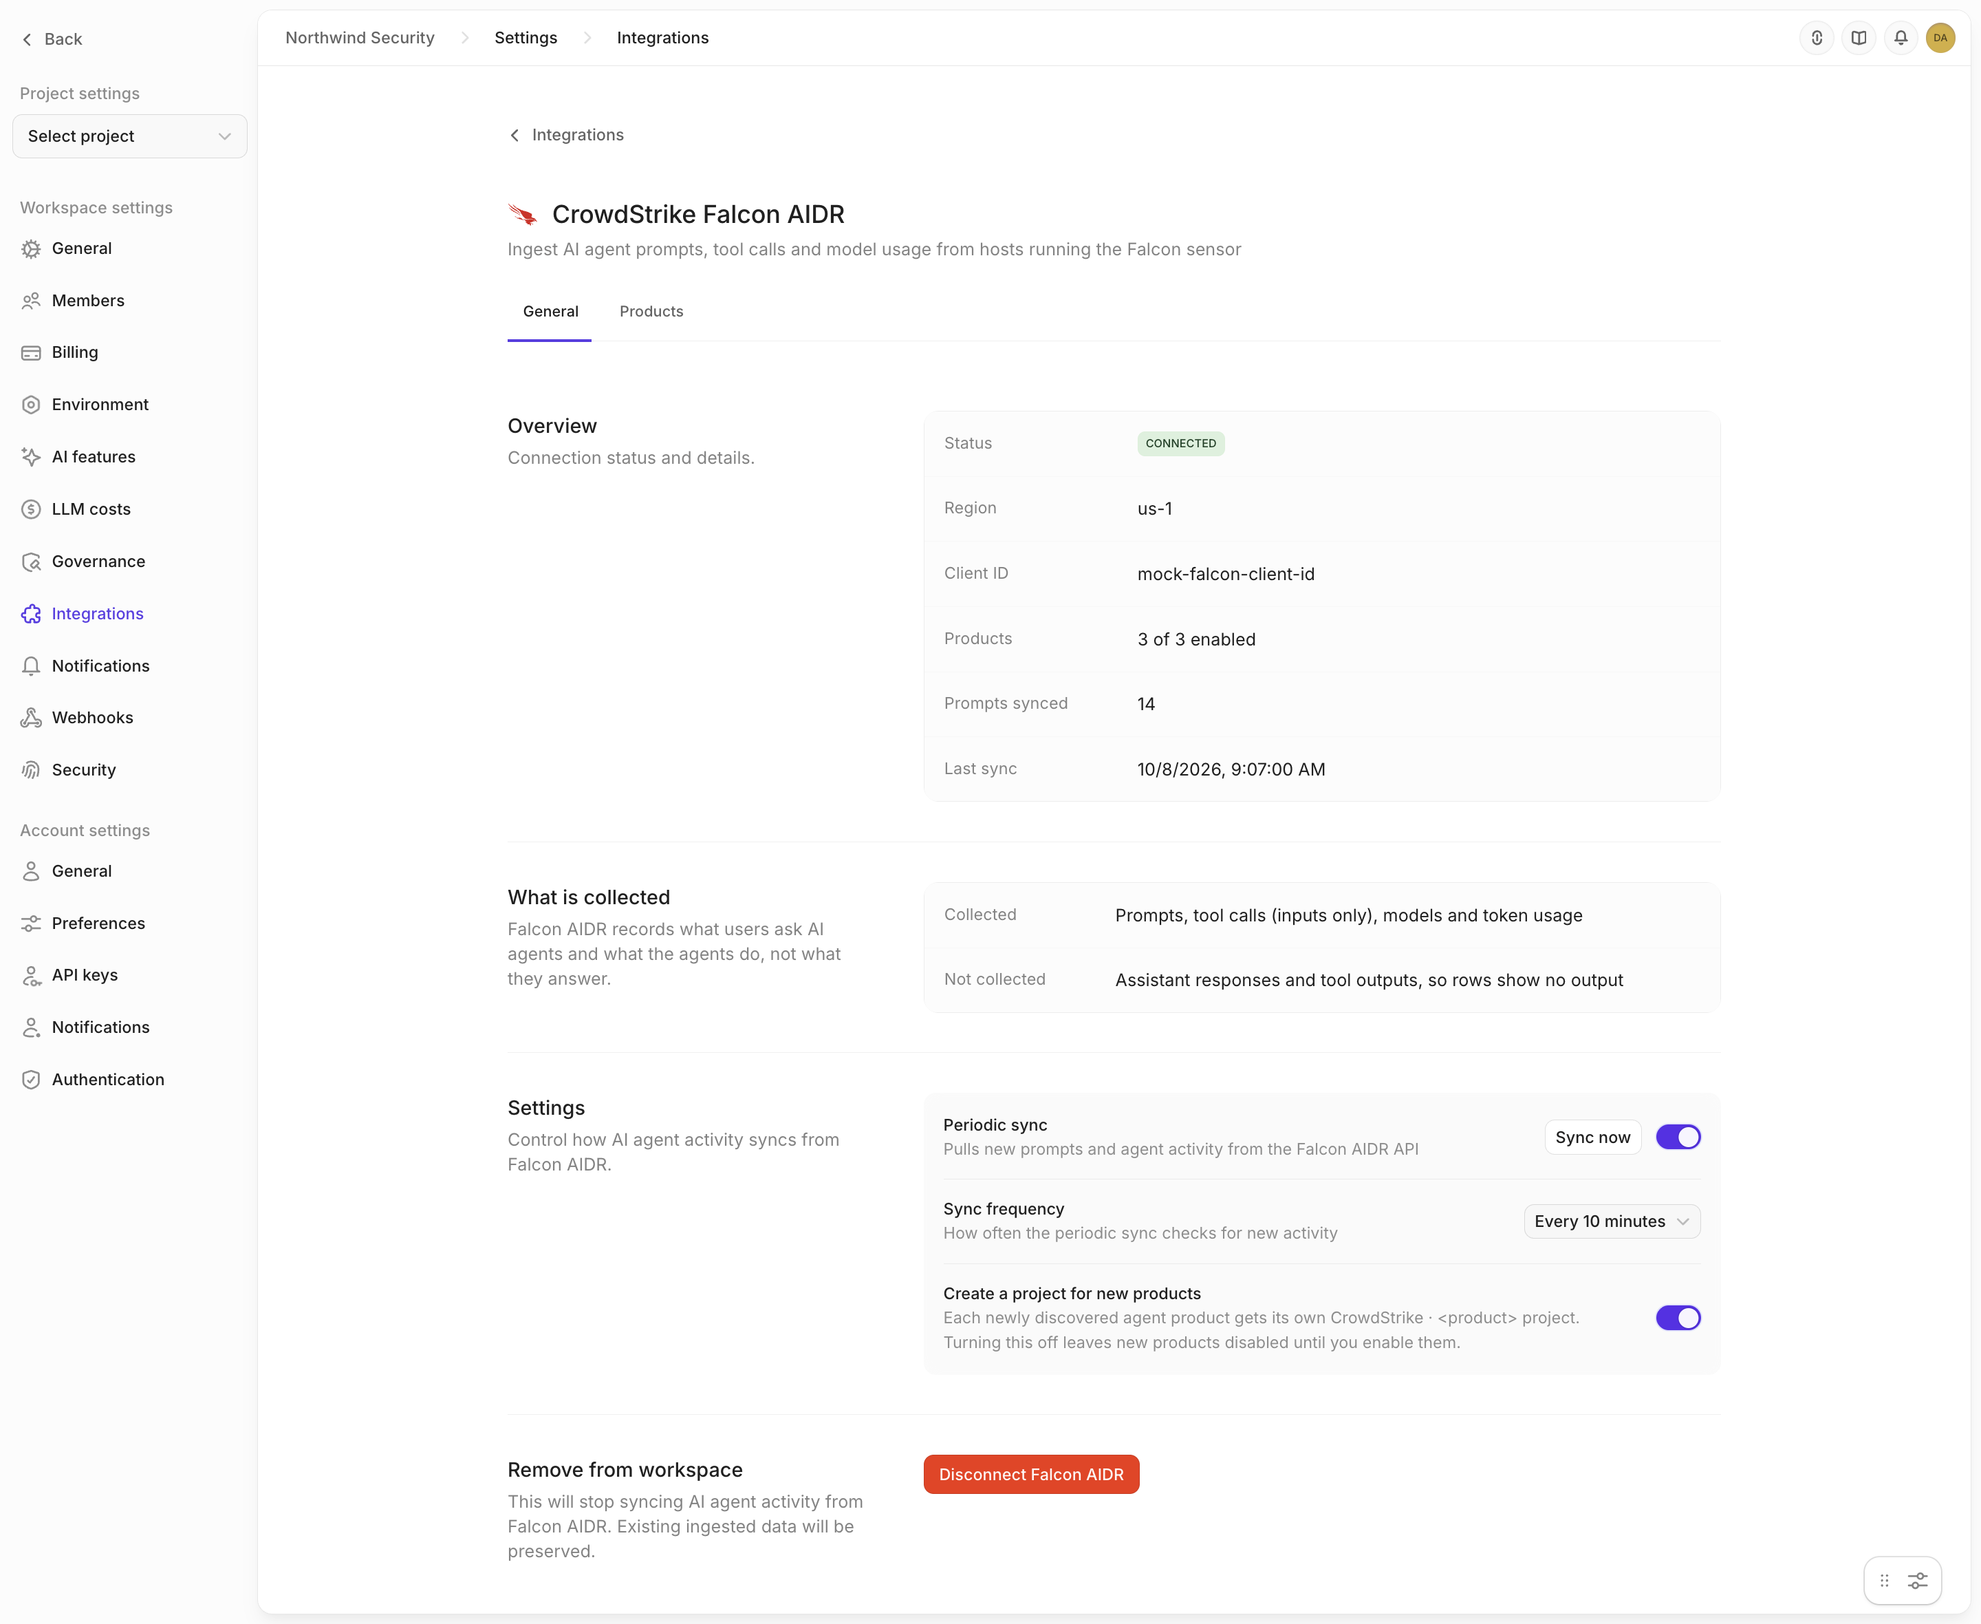Image resolution: width=1981 pixels, height=1624 pixels.
Task: Toggle Periodic sync switch off
Action: (1678, 1137)
